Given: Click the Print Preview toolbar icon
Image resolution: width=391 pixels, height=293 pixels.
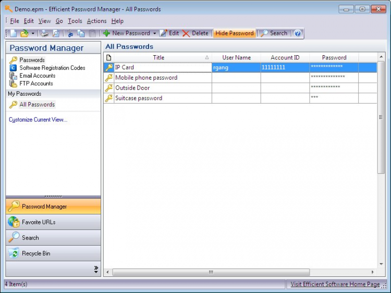Looking at the screenshot, I should (x=56, y=33).
